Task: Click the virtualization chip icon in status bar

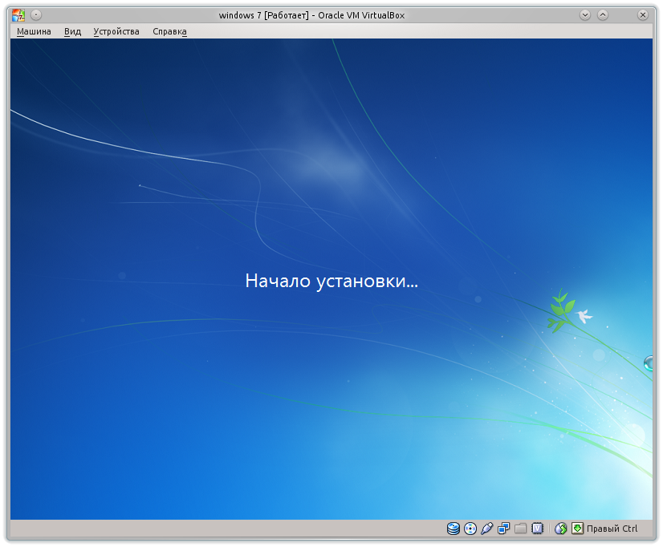Action: pos(535,529)
